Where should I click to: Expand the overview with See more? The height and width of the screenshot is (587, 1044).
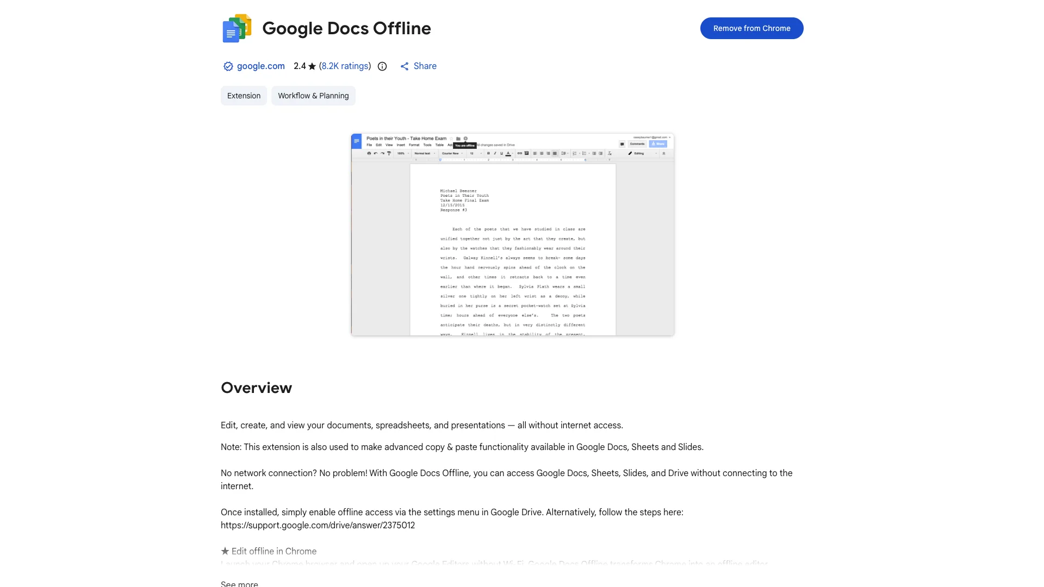[239, 584]
